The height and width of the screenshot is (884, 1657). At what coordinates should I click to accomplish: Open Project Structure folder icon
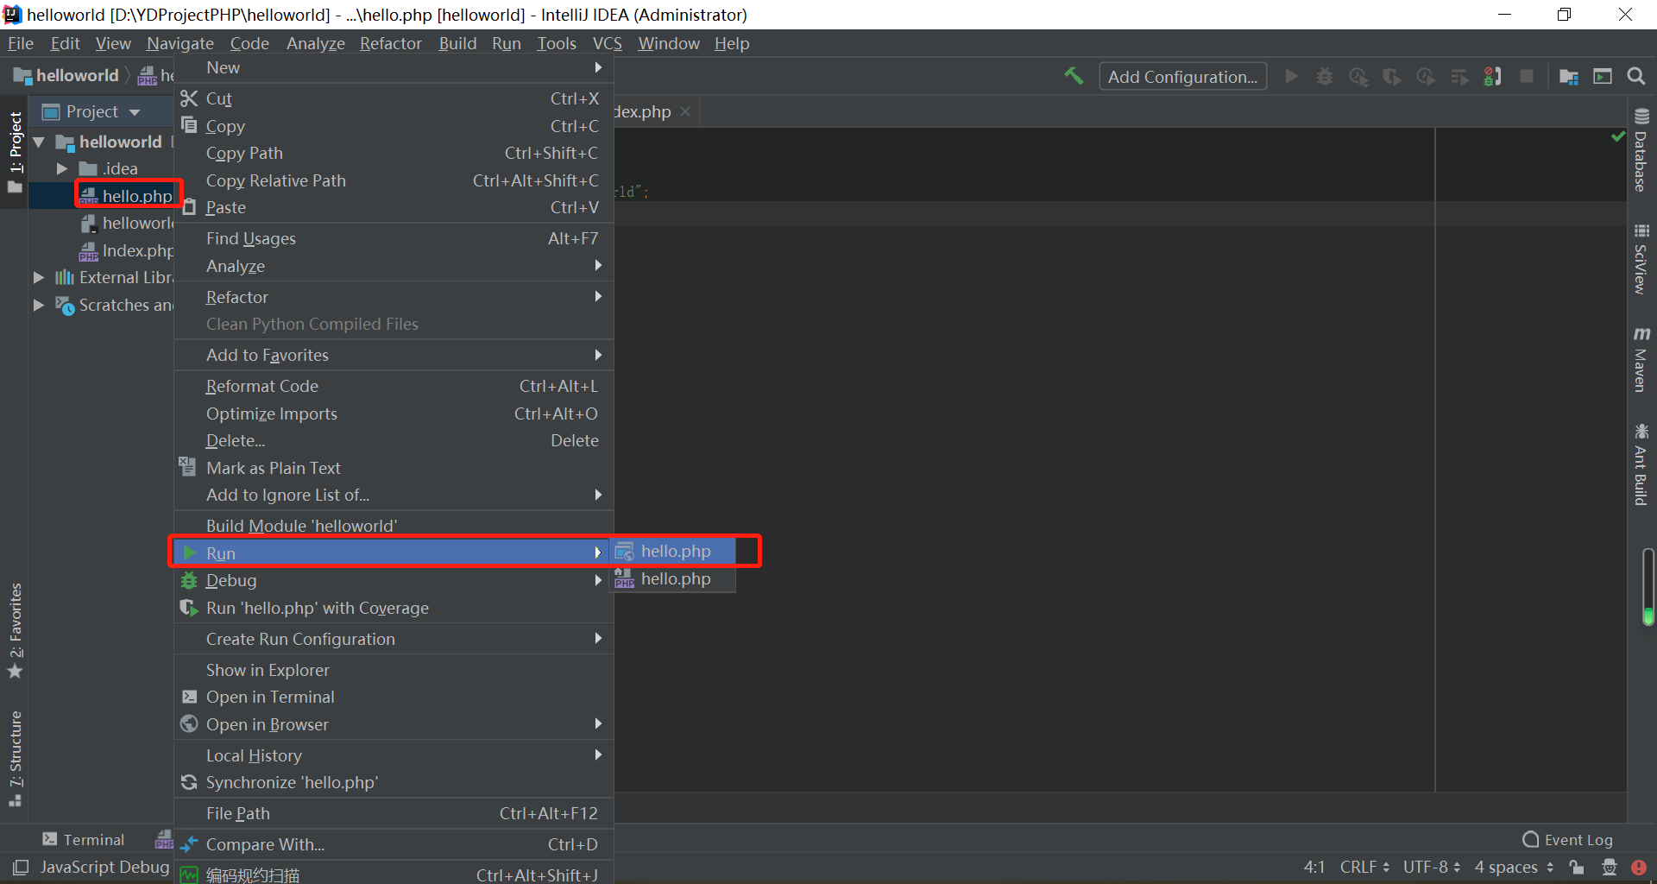coord(1569,77)
